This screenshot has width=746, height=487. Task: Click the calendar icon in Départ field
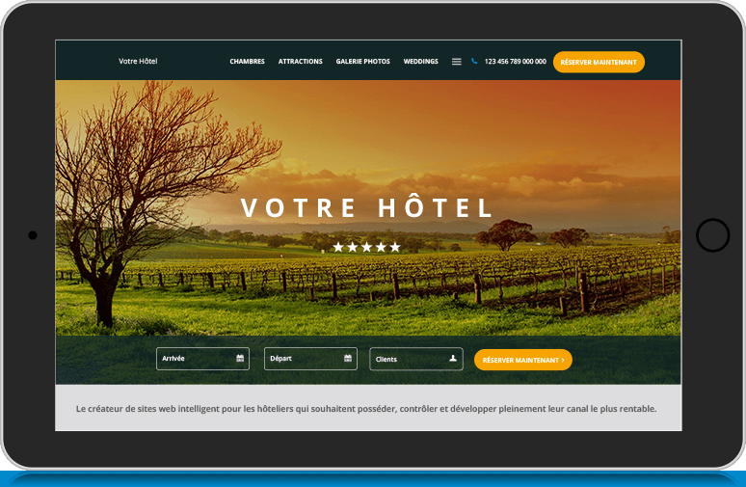point(348,358)
